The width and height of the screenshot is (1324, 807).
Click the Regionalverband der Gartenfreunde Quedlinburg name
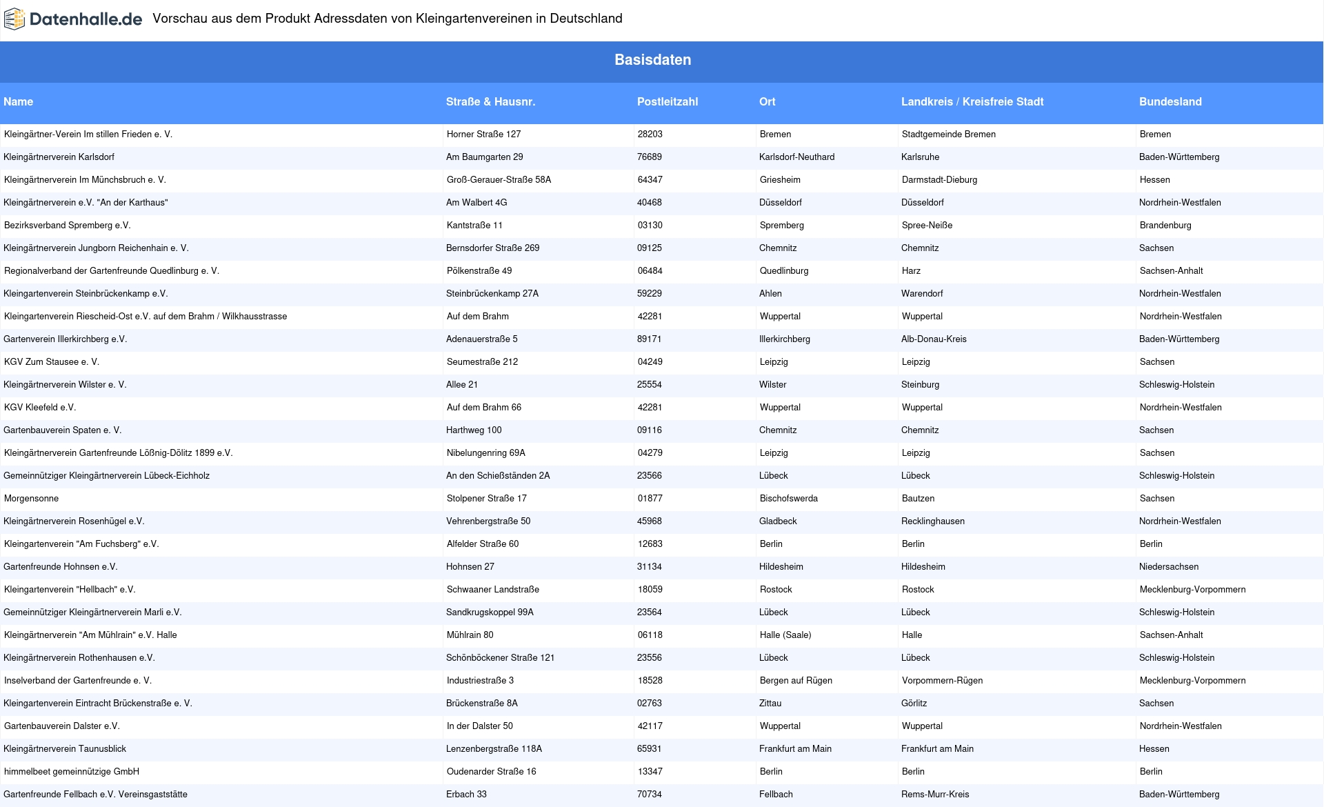(x=112, y=271)
